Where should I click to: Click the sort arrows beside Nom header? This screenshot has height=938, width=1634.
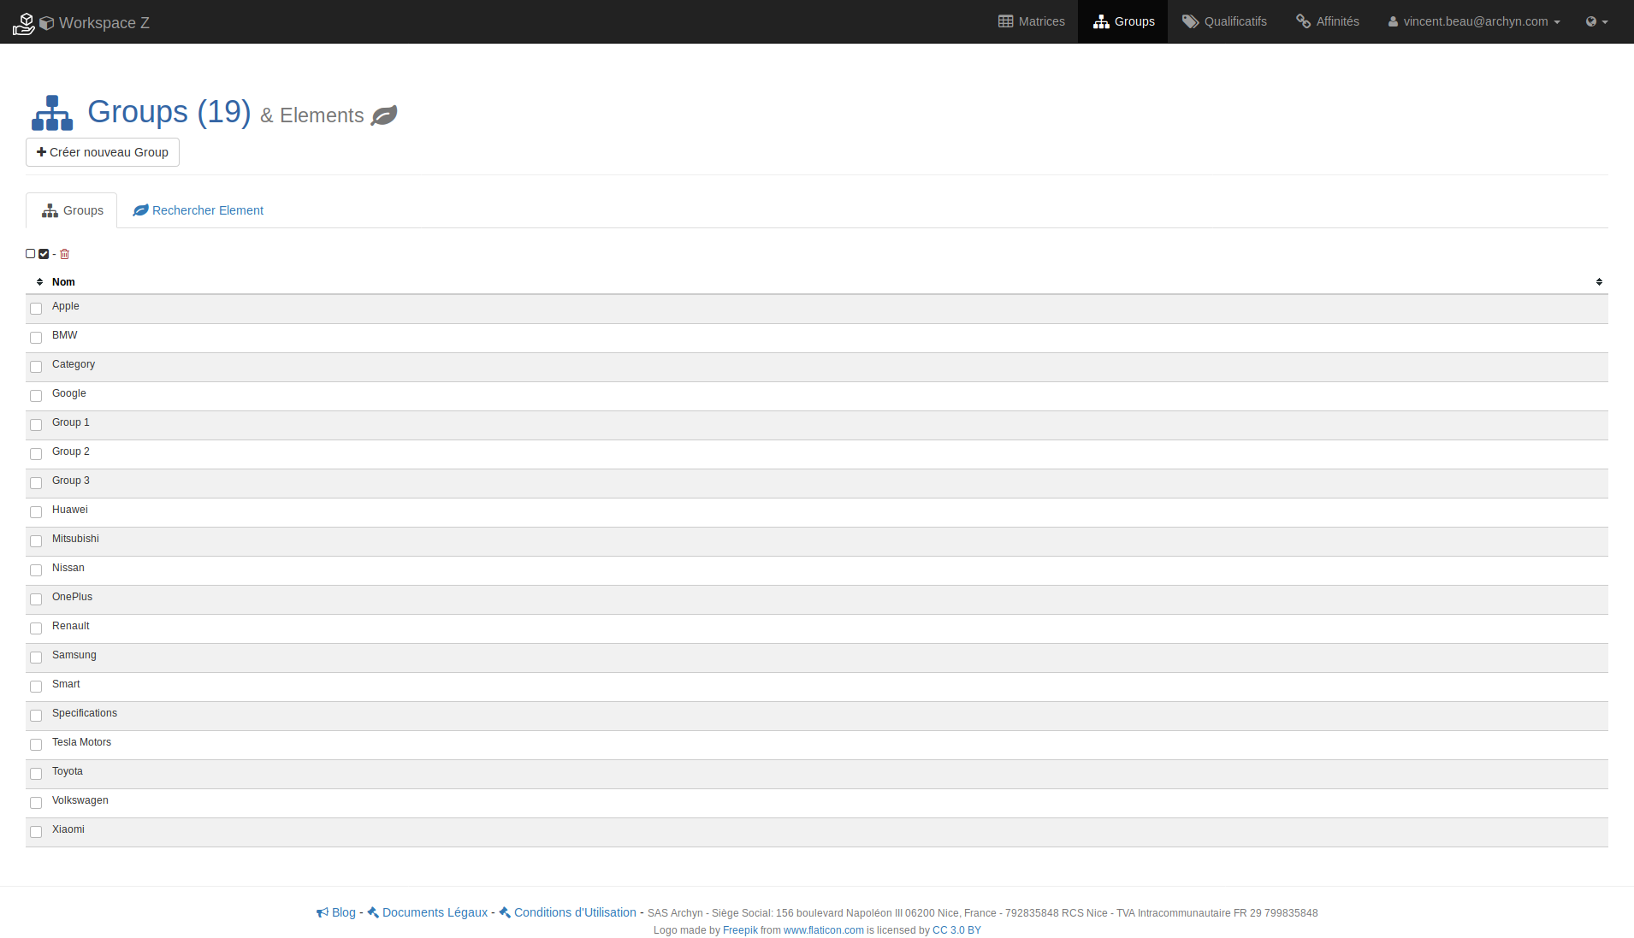click(39, 282)
